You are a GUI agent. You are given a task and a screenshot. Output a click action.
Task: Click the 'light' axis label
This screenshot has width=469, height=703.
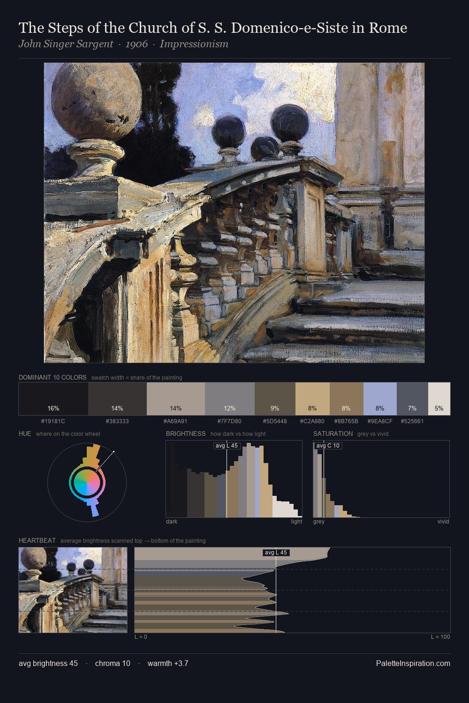click(x=297, y=522)
